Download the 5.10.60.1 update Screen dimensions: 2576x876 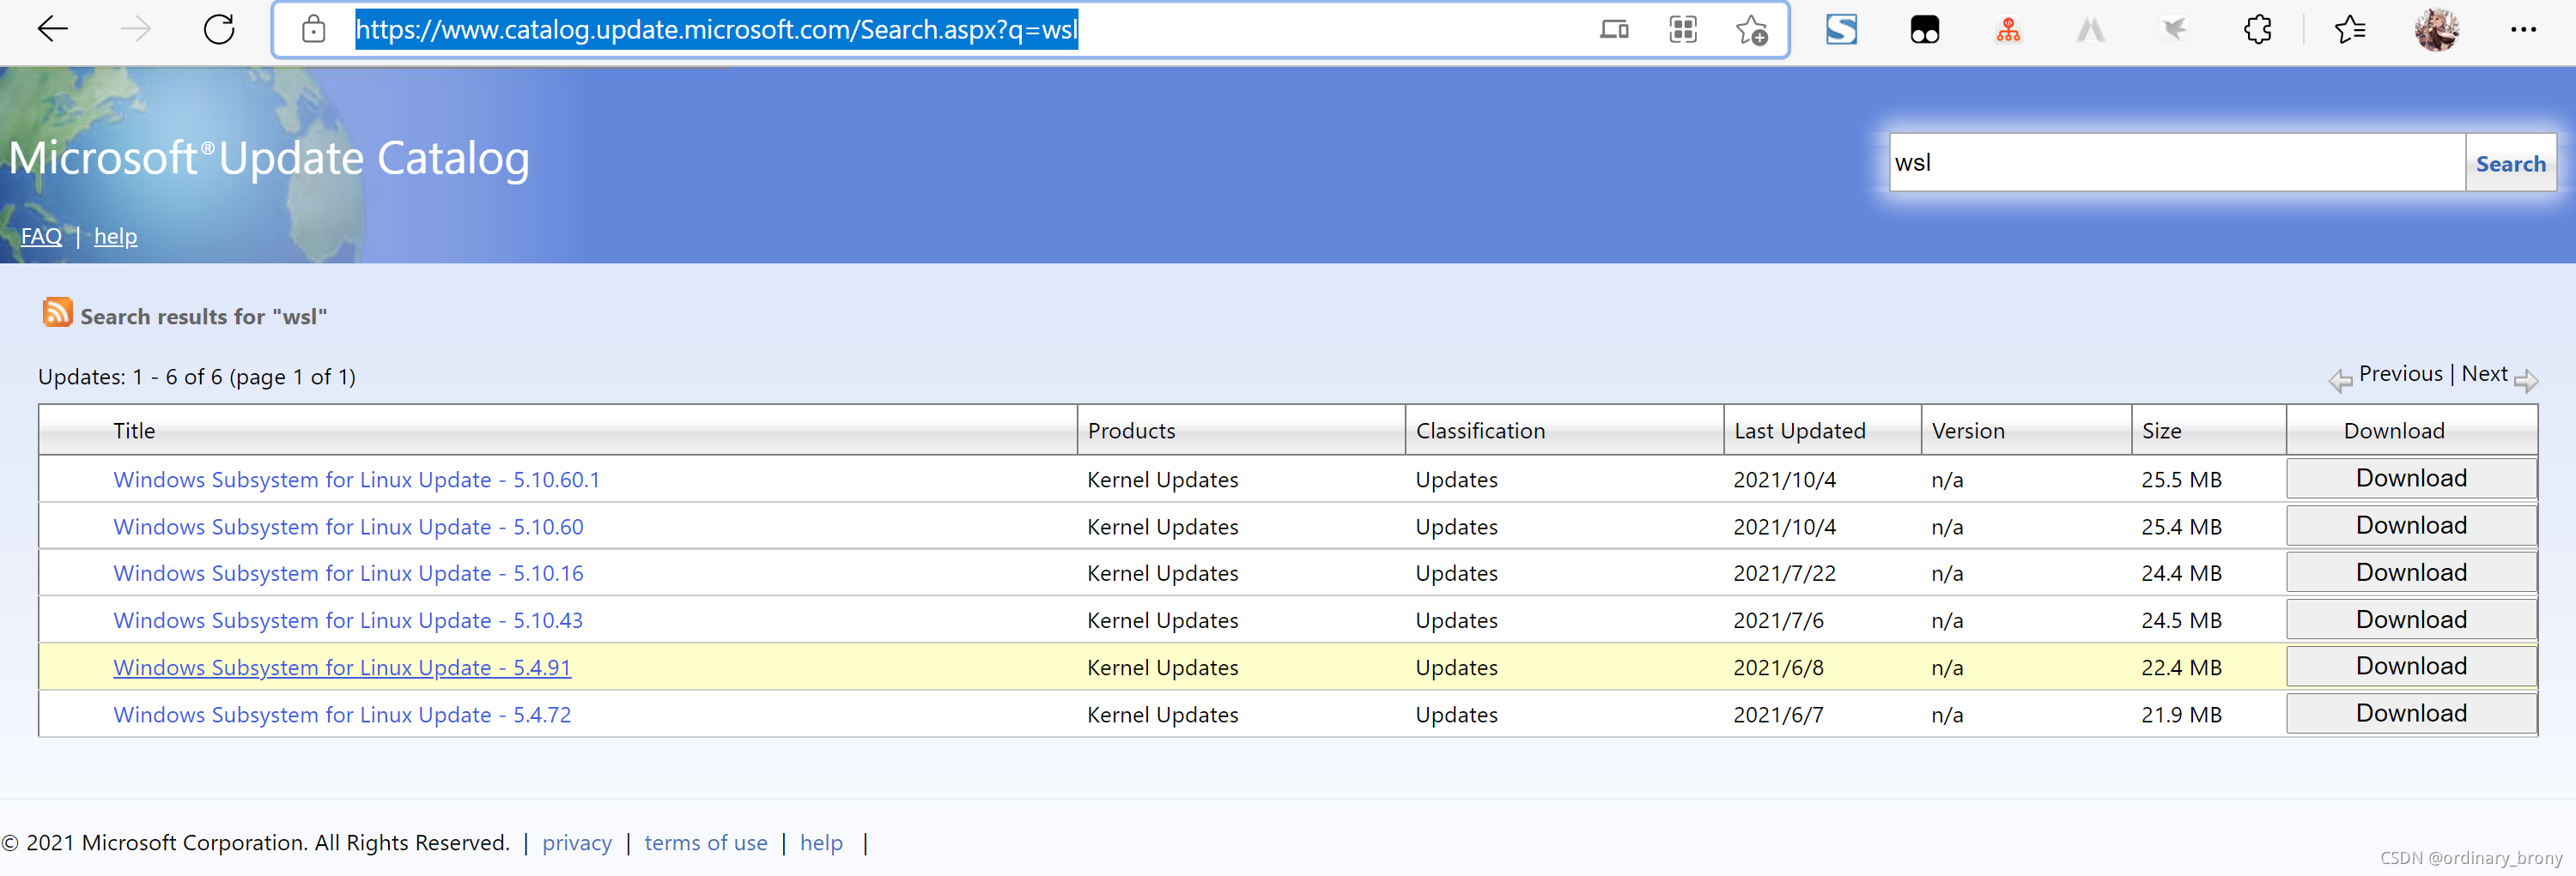pyautogui.click(x=2410, y=477)
